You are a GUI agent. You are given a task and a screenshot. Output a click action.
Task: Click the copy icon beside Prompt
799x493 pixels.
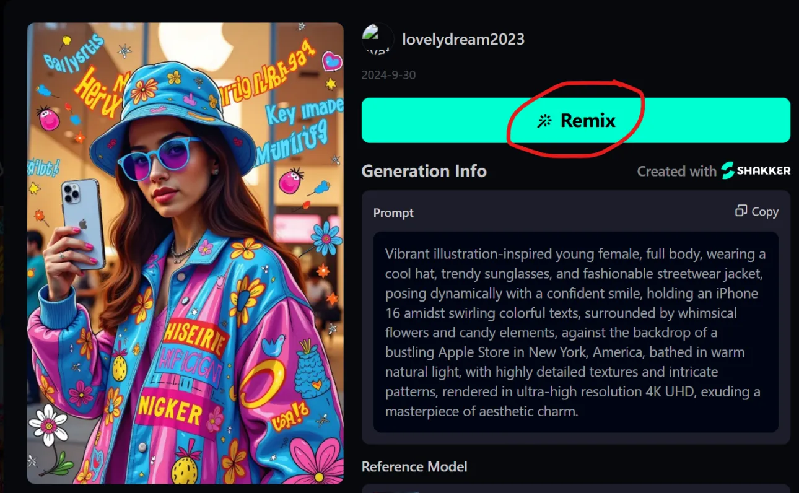(x=741, y=211)
